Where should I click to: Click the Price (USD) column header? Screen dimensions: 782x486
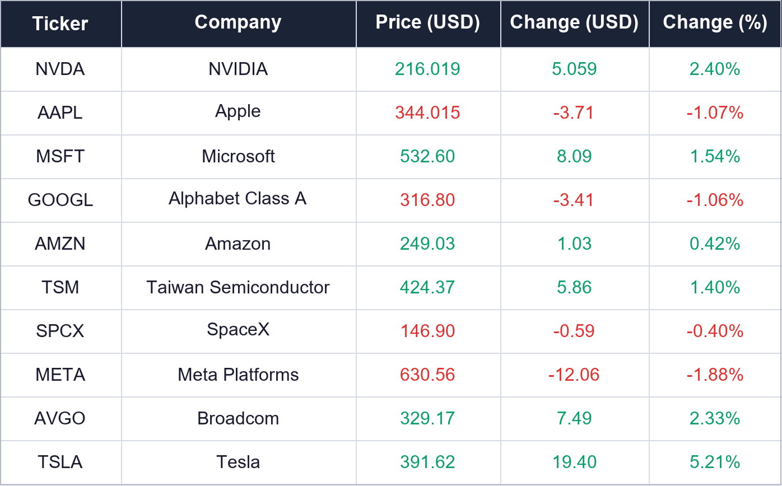tap(428, 24)
